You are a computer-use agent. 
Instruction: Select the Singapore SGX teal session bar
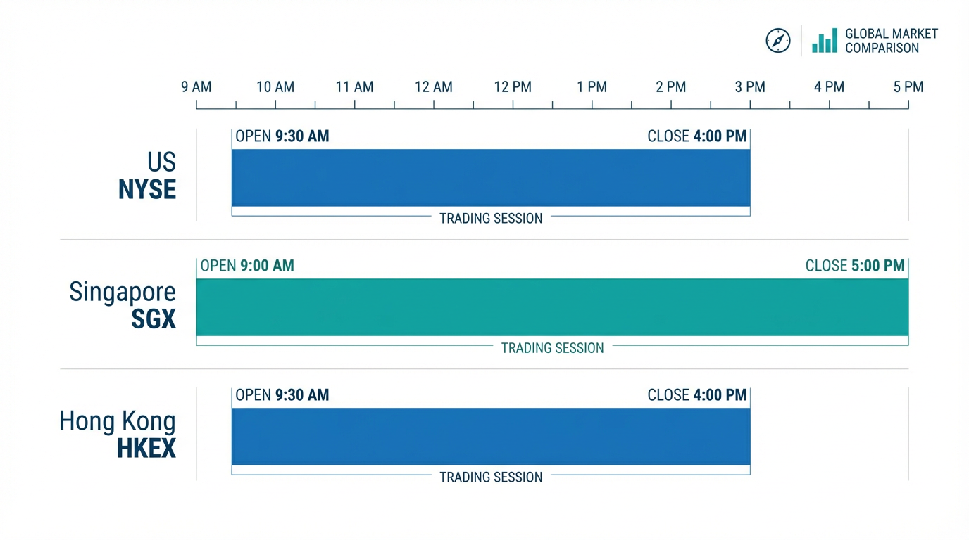(x=552, y=307)
